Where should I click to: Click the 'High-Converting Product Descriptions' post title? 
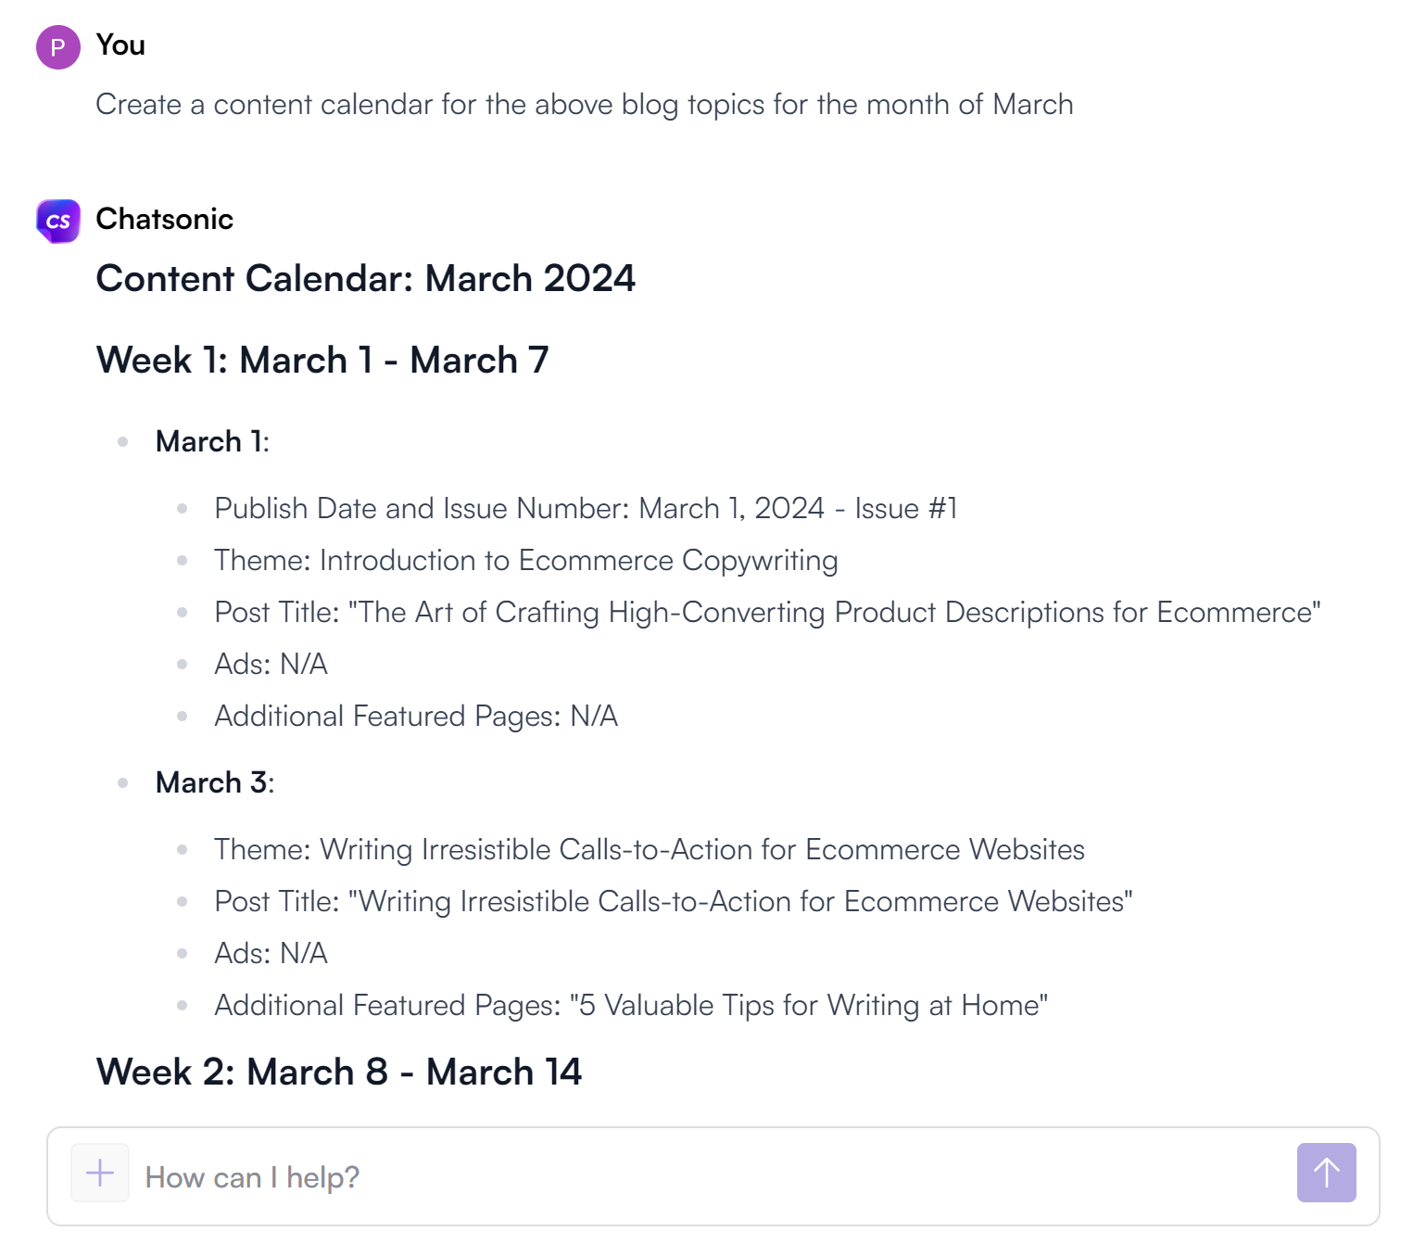(767, 613)
